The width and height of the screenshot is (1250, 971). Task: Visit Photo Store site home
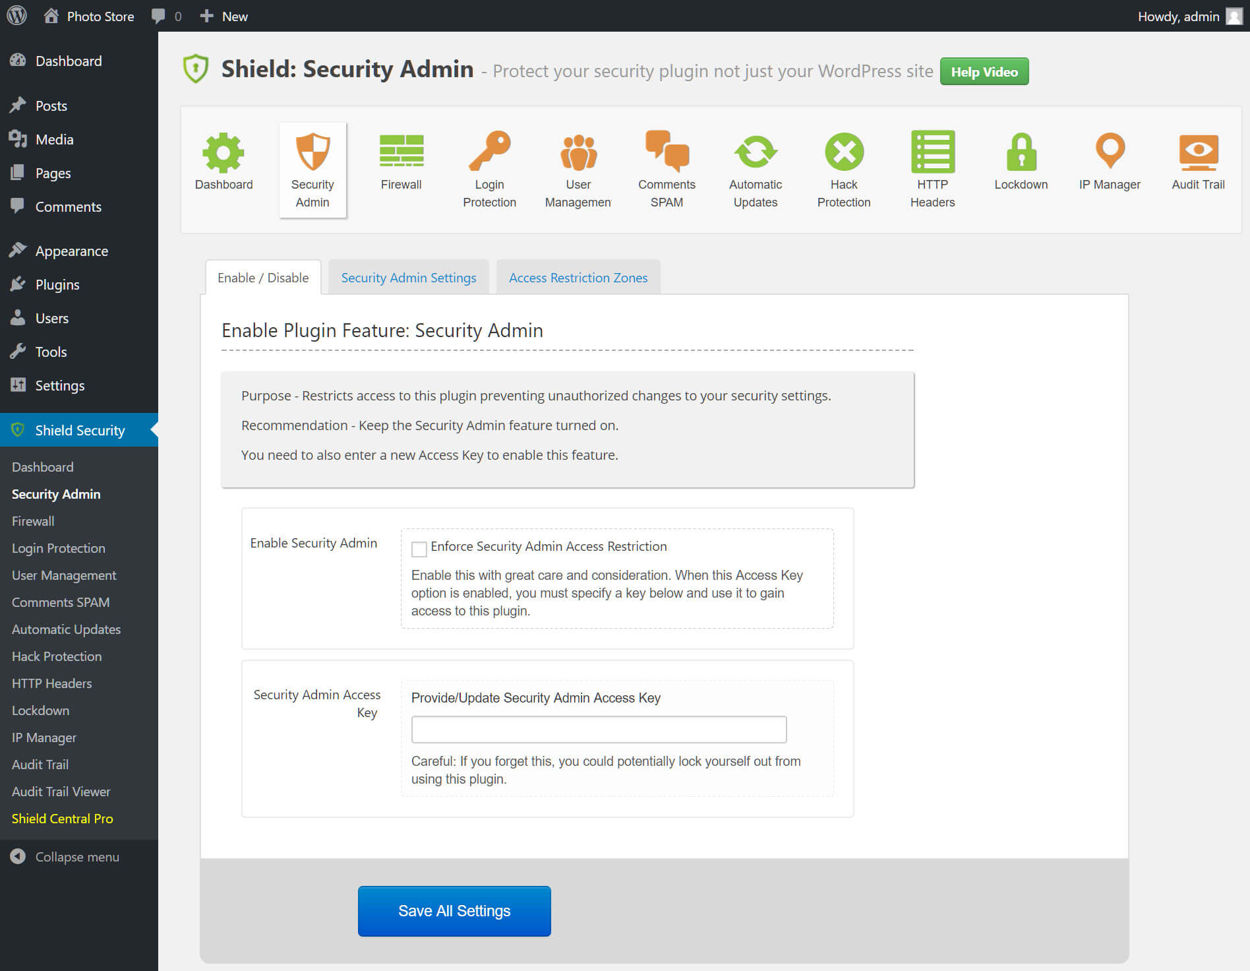pyautogui.click(x=88, y=16)
